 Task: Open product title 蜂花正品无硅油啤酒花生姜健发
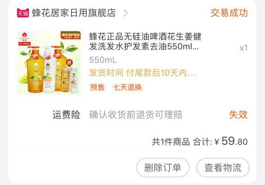[145, 42]
